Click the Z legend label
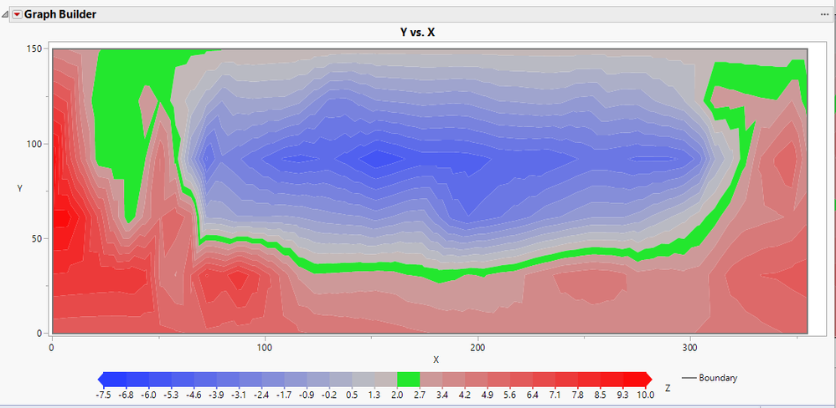Viewport: 836px width, 408px height. point(668,388)
